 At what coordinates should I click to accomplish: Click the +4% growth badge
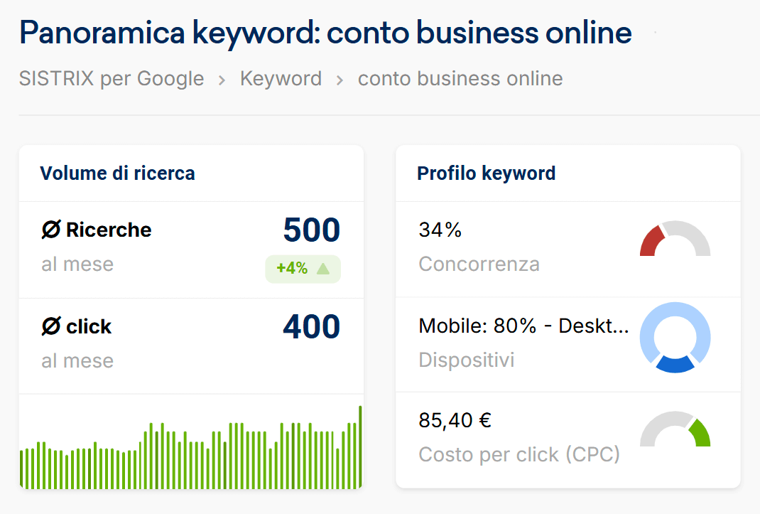coord(303,269)
